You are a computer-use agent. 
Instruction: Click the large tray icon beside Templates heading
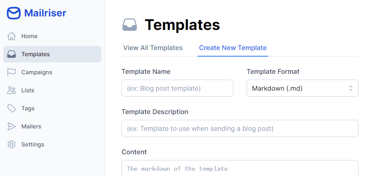click(x=130, y=25)
